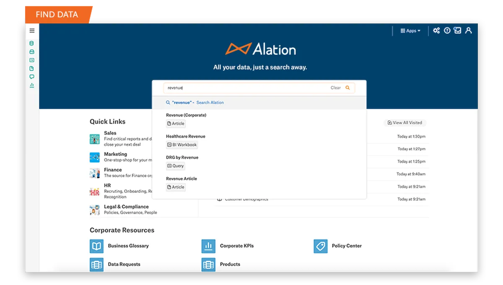Click the Policy Center tag icon
This screenshot has height=285, width=503.
(x=321, y=246)
